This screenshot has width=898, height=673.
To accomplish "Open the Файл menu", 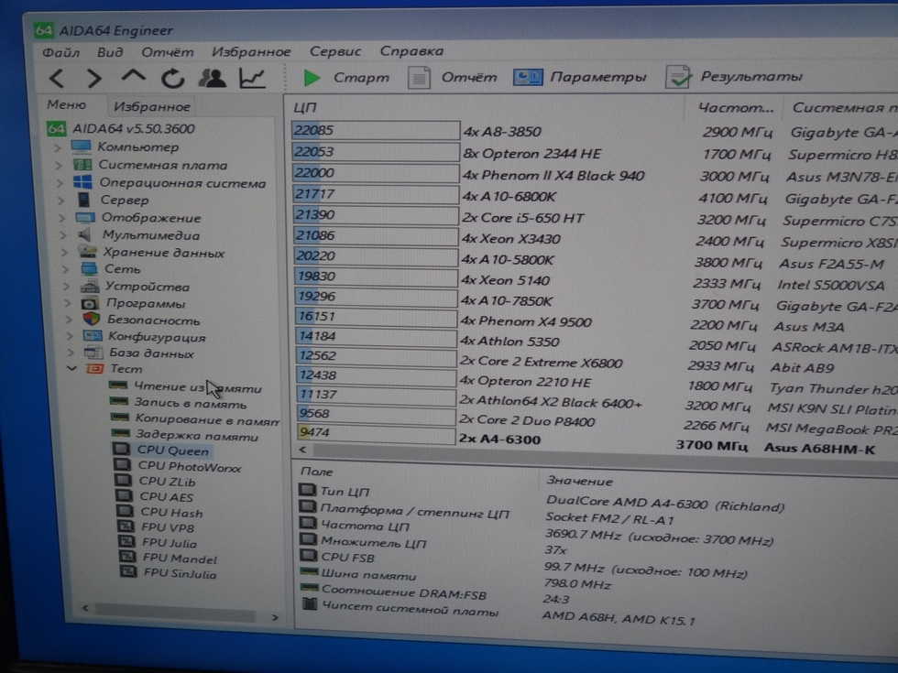I will (x=60, y=52).
